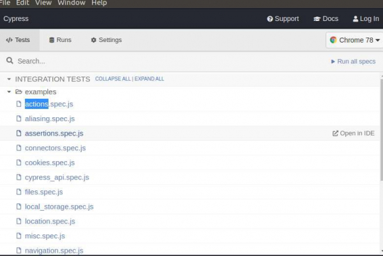Open the Chrome 78 browser dropdown

[354, 40]
